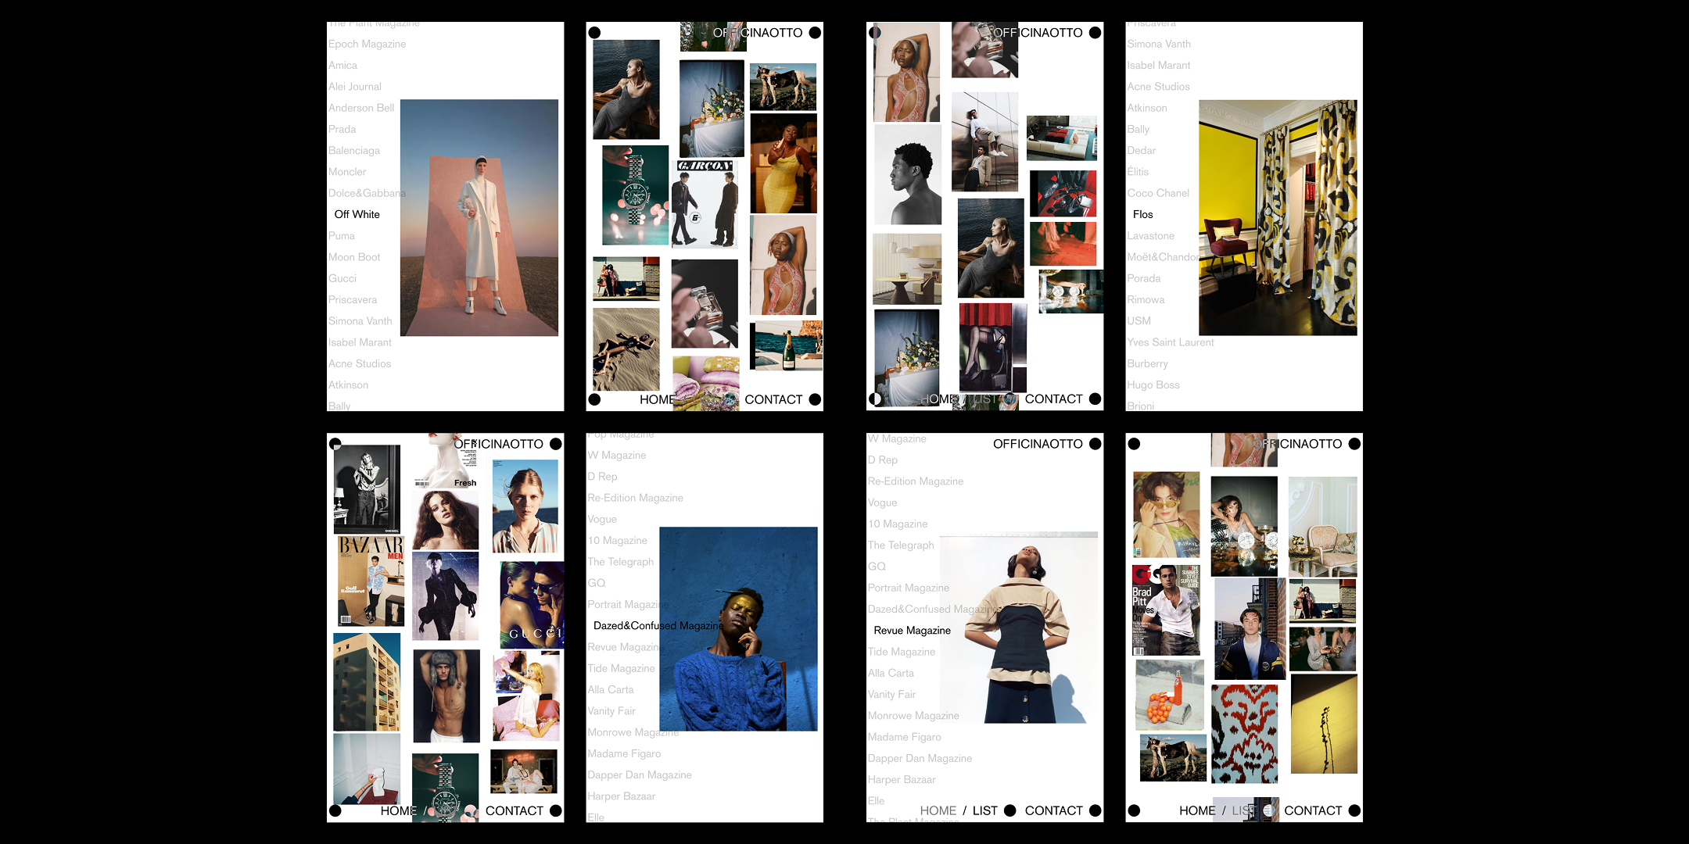Click the GQ Brad Pitt cover image
Screen dimensions: 1689x844
(1166, 610)
